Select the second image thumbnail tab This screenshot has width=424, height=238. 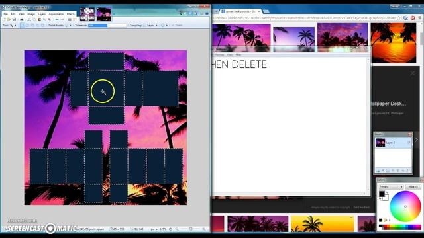104,14
